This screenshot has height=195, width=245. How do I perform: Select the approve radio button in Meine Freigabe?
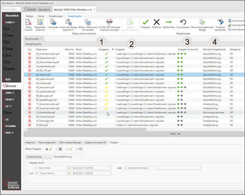(x=46, y=149)
